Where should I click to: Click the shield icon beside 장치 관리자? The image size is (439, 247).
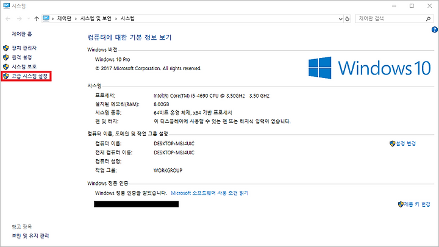[x=6, y=48]
